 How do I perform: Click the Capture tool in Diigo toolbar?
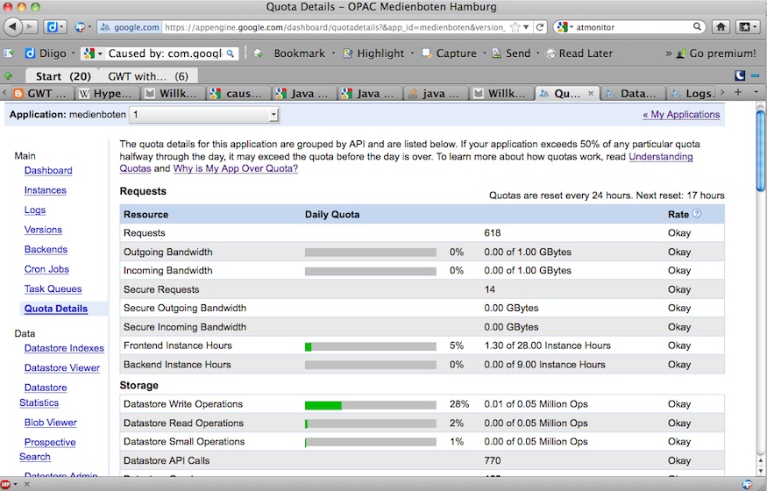pos(448,53)
